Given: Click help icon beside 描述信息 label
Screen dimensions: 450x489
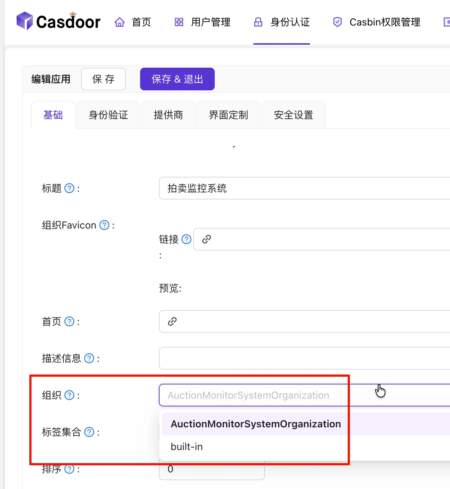Looking at the screenshot, I should 89,358.
